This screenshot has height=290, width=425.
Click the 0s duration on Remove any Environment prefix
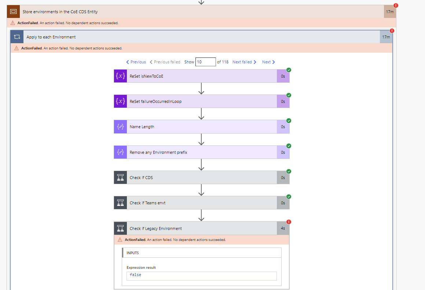coord(283,152)
